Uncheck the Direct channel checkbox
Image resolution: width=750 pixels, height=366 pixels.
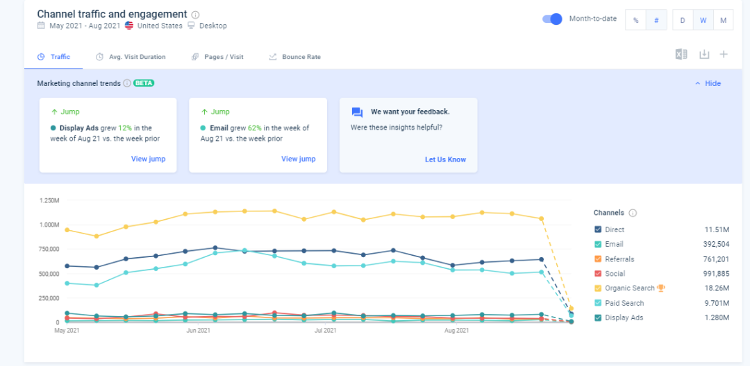tap(598, 229)
